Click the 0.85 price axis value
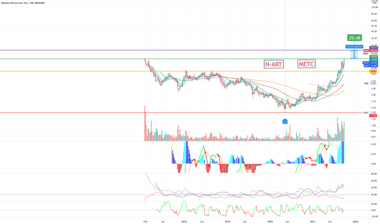Image resolution: width=380 pixels, height=224 pixels. [373, 131]
